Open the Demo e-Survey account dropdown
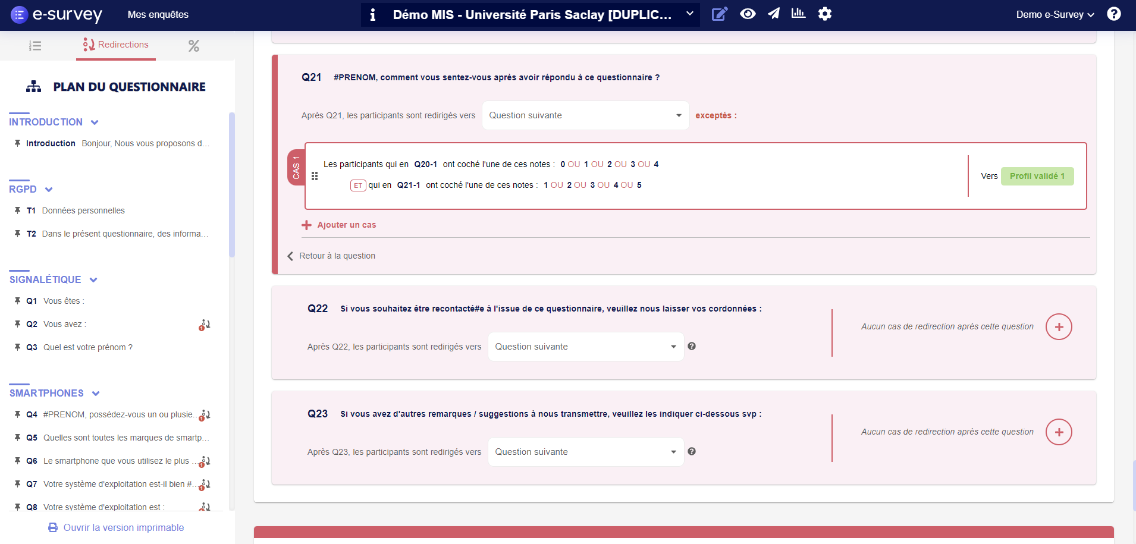The height and width of the screenshot is (544, 1136). pos(1053,14)
